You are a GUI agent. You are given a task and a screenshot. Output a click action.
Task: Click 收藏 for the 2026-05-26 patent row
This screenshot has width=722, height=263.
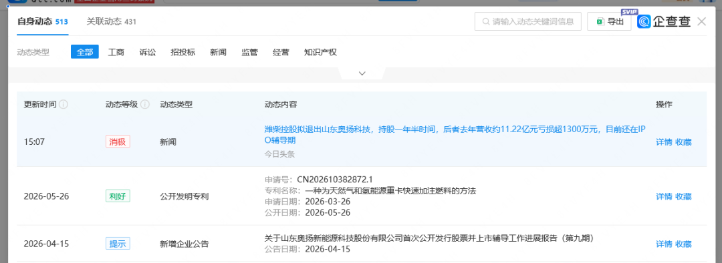(x=683, y=196)
